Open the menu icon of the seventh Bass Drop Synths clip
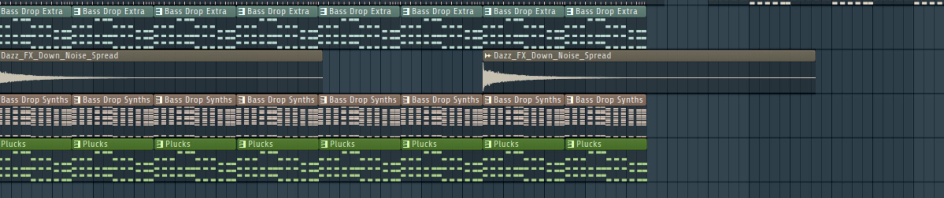 coord(487,100)
